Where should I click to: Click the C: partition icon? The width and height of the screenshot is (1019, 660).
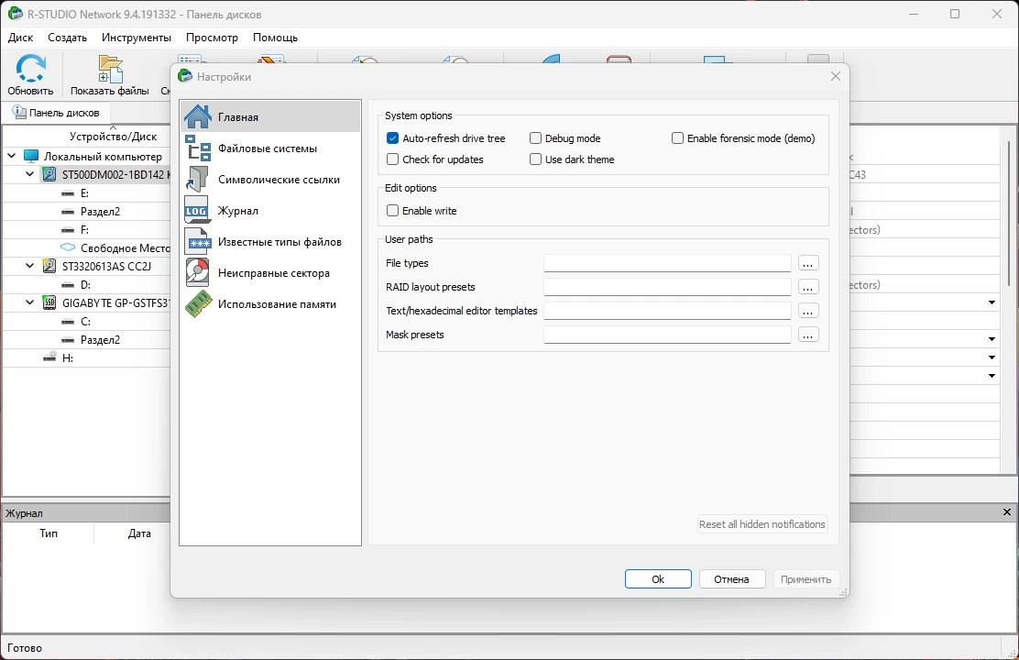point(68,321)
